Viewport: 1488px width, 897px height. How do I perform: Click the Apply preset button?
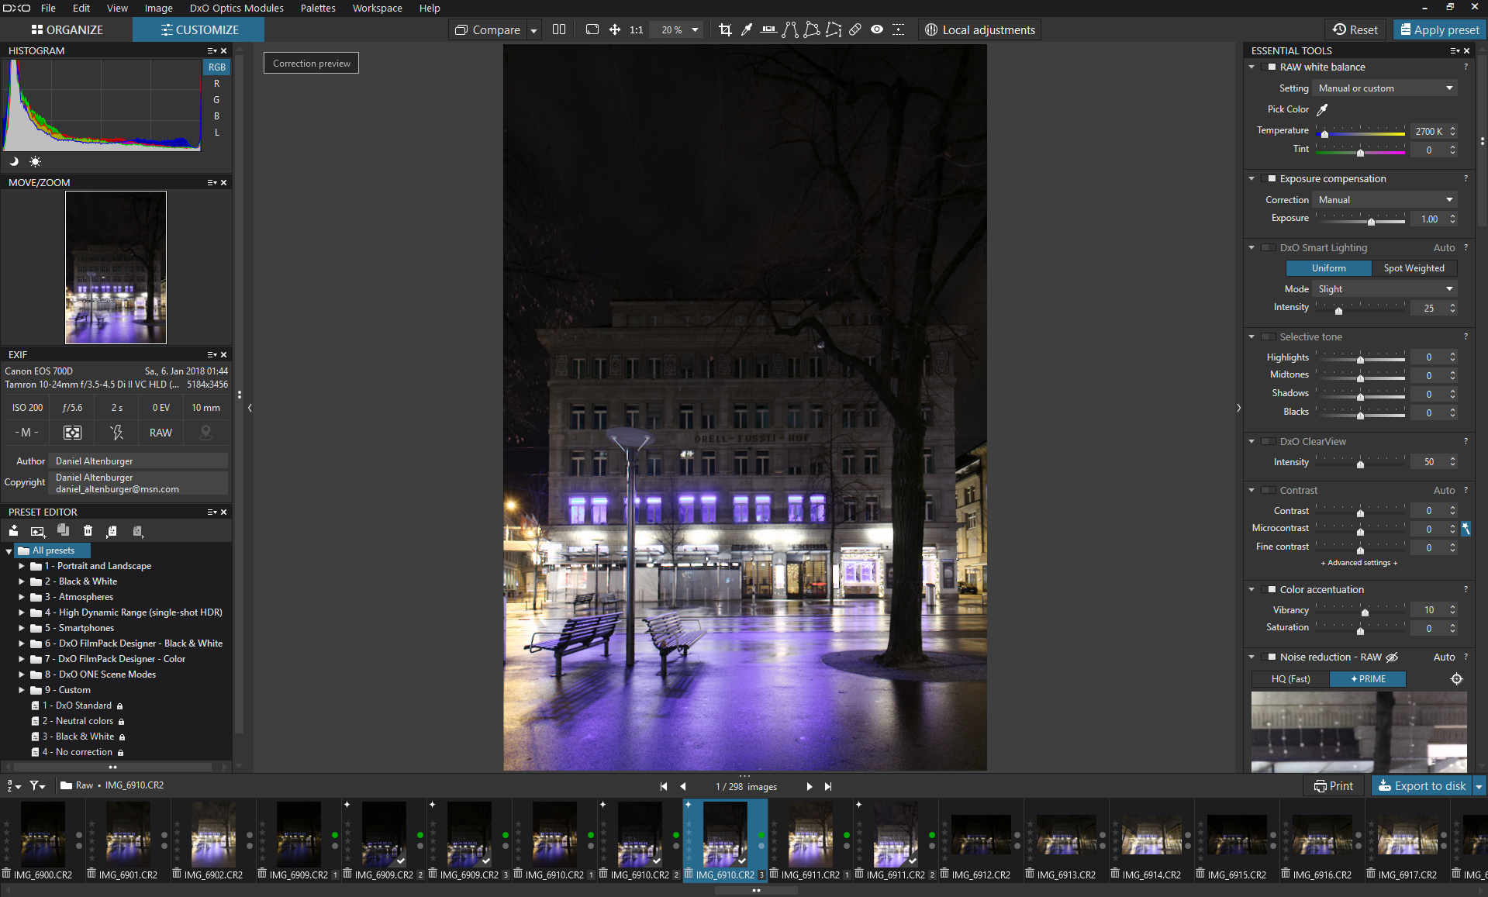pos(1438,29)
